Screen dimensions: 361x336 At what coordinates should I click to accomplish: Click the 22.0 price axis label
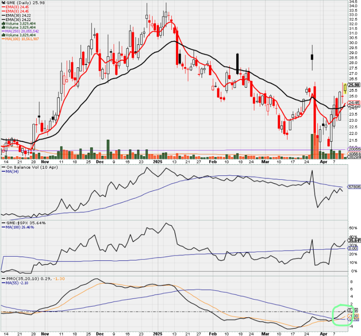[353, 134]
